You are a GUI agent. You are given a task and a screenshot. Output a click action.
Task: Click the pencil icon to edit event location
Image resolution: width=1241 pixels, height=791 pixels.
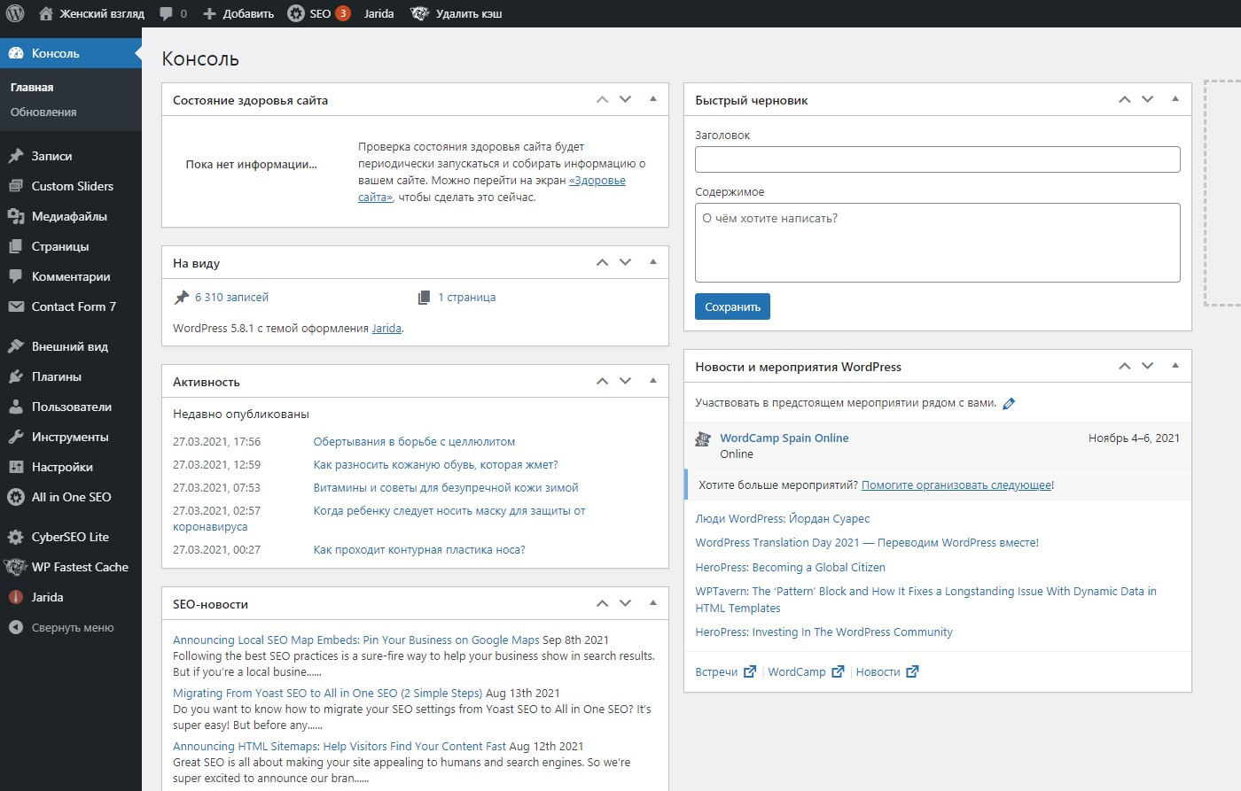coord(1009,403)
